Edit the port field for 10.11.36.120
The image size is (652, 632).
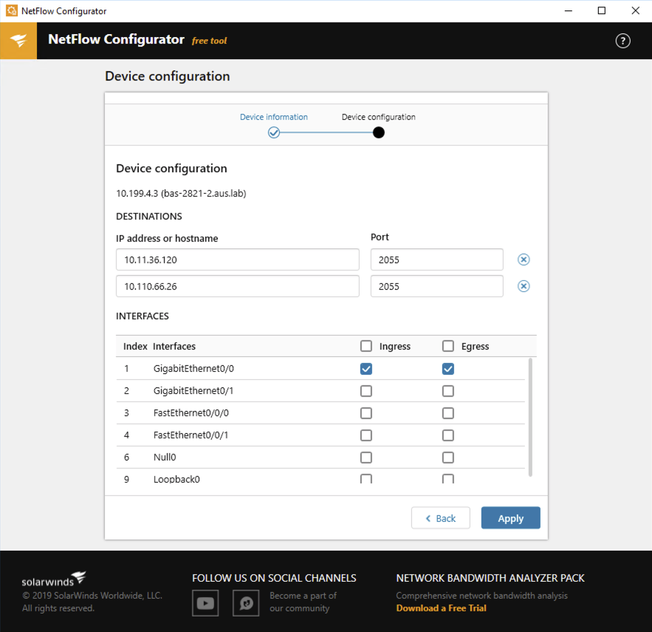(x=436, y=259)
